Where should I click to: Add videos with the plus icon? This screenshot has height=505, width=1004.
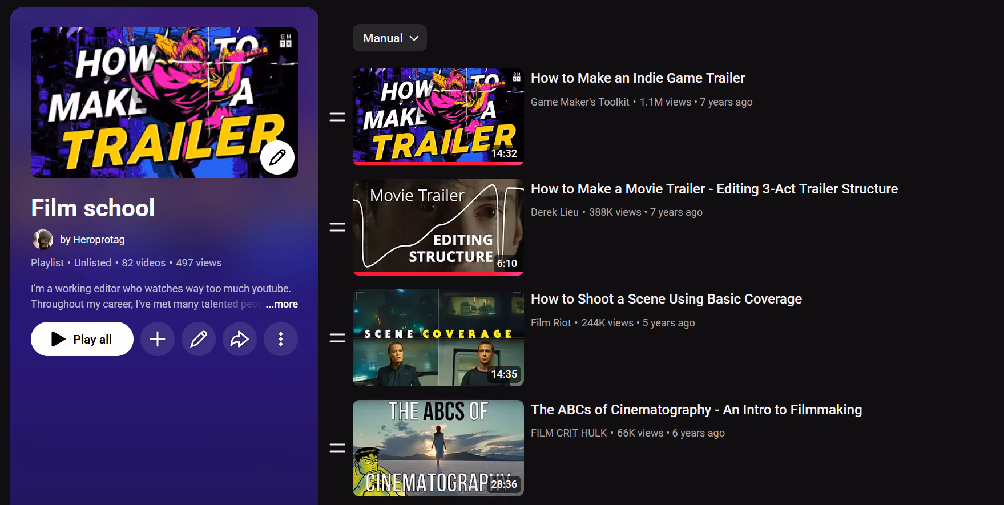coord(158,339)
